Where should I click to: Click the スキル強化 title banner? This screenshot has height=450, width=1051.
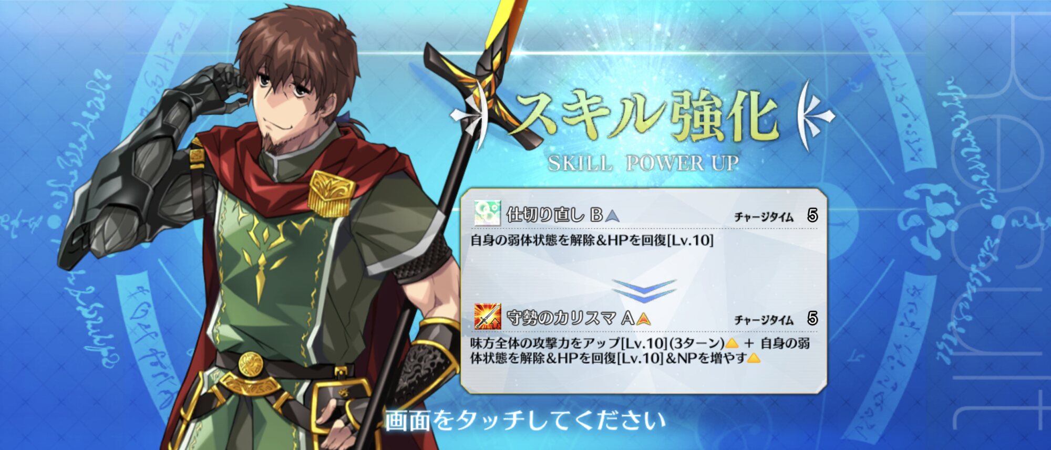click(644, 116)
